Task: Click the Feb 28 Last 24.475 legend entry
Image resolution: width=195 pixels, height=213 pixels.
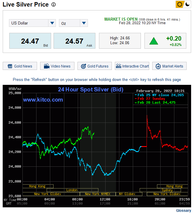Action: tap(155, 102)
